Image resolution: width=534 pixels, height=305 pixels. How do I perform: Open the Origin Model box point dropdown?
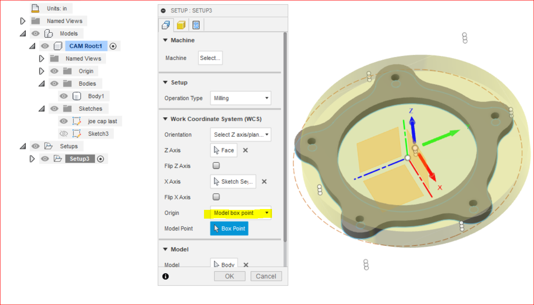click(x=241, y=213)
